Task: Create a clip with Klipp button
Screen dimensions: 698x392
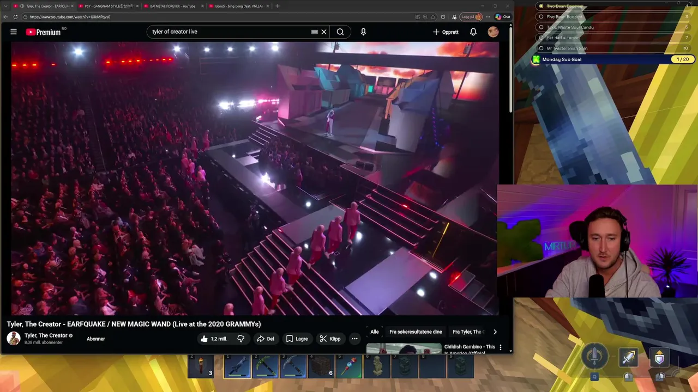Action: (x=330, y=339)
